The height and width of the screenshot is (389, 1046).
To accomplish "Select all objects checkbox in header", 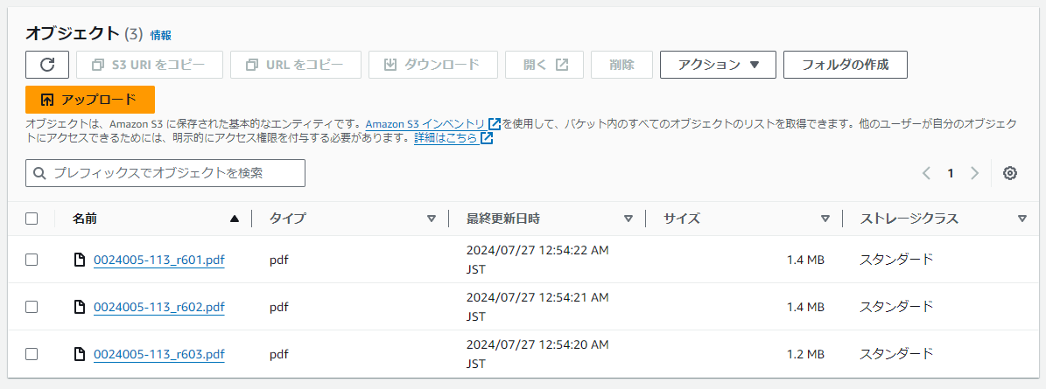I will pyautogui.click(x=32, y=219).
